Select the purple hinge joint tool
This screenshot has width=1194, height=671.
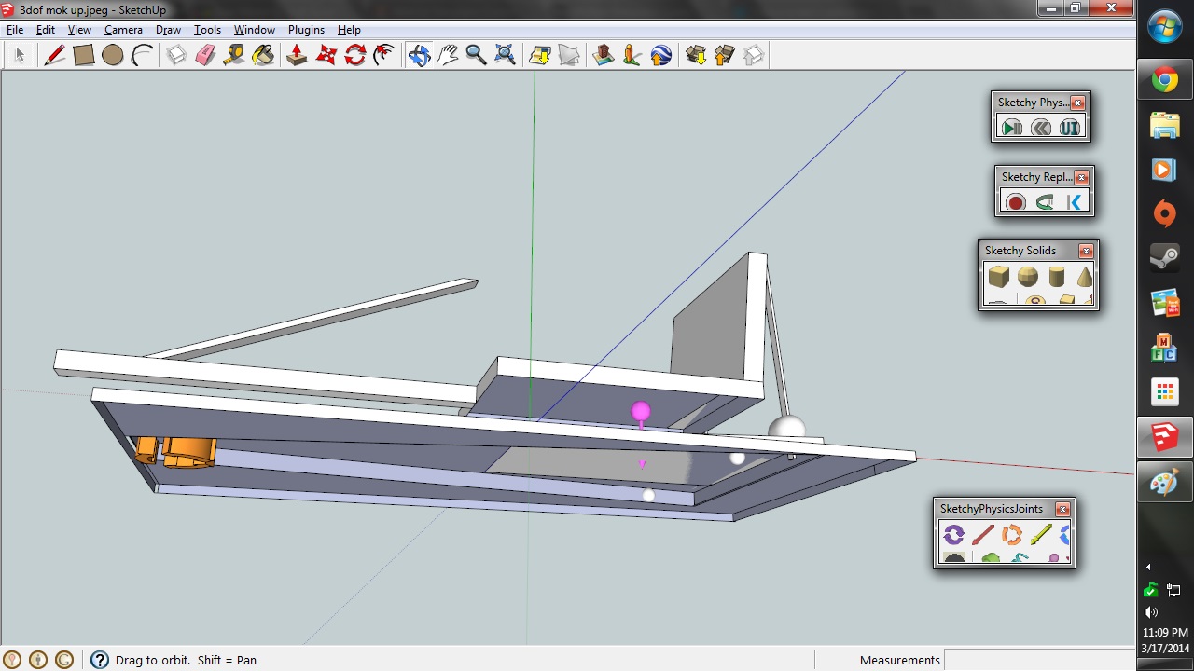(953, 535)
